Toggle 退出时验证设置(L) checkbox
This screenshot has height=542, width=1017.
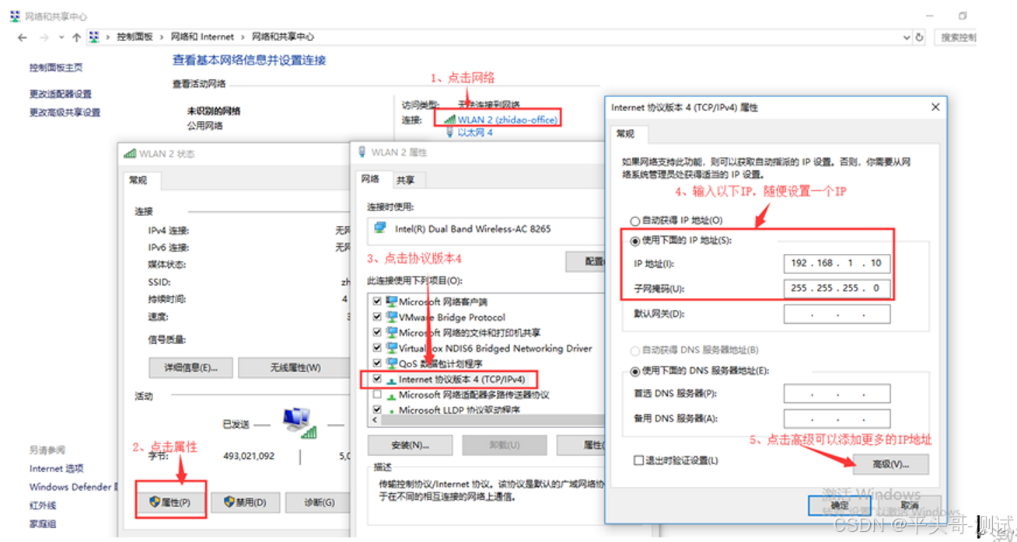click(x=638, y=461)
